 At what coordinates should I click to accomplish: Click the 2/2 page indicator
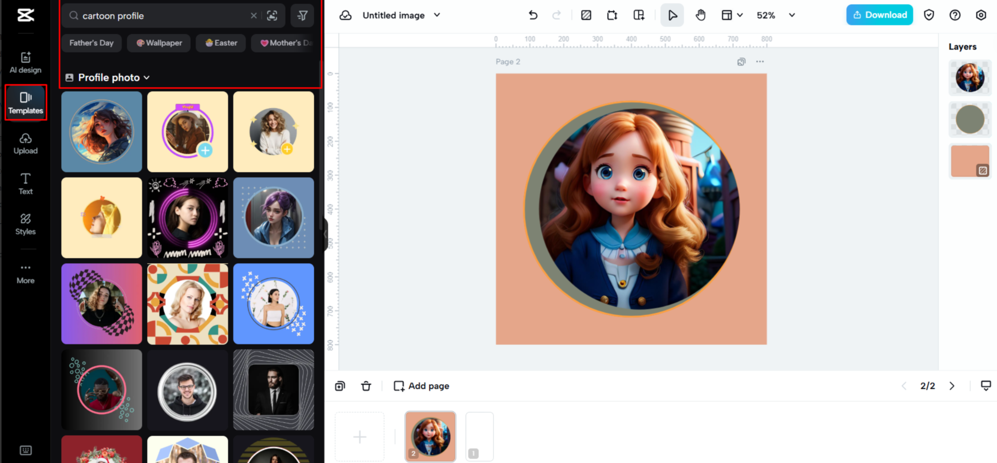click(927, 386)
